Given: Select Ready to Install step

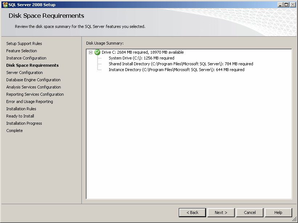Looking at the screenshot, I should pos(20,116).
